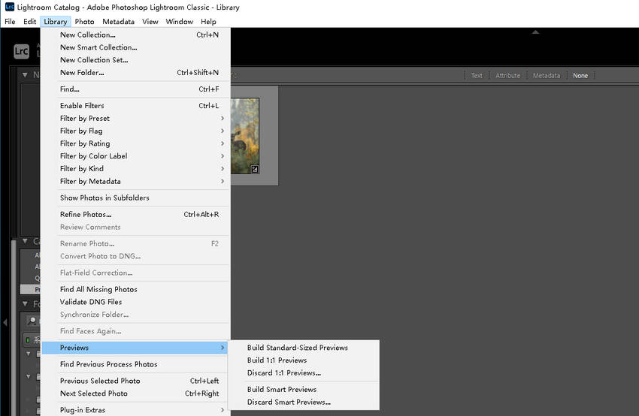639x416 pixels.
Task: Choose Discard 1:1 Previews...
Action: [304, 373]
